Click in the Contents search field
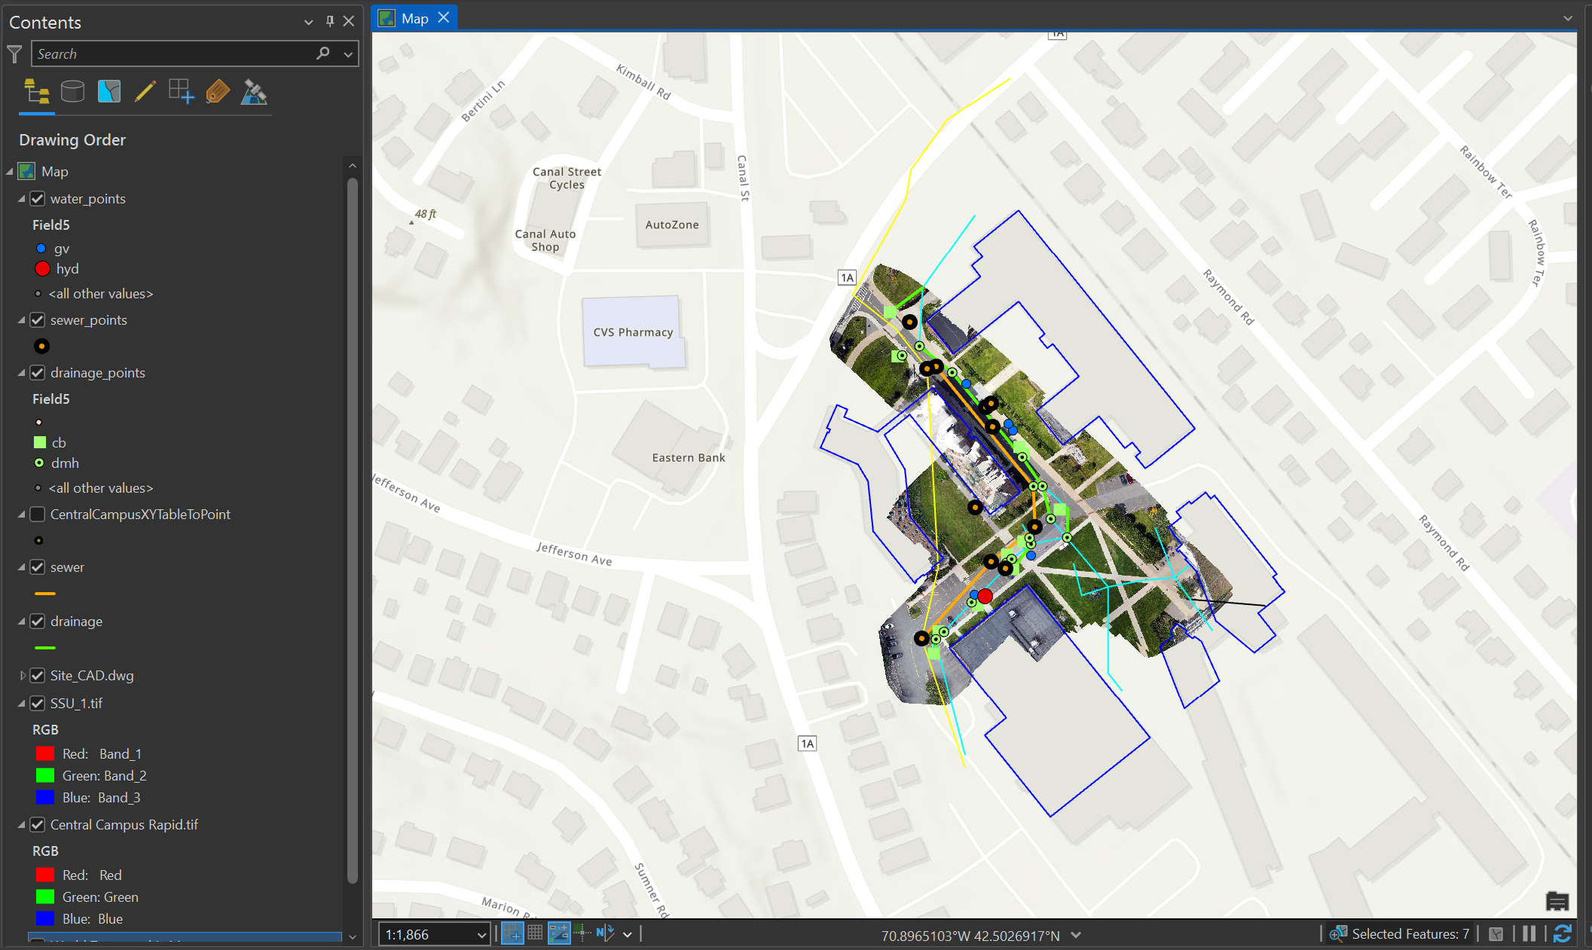 [173, 54]
